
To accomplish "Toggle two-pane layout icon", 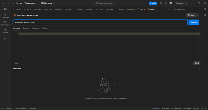I will click(x=202, y=109).
